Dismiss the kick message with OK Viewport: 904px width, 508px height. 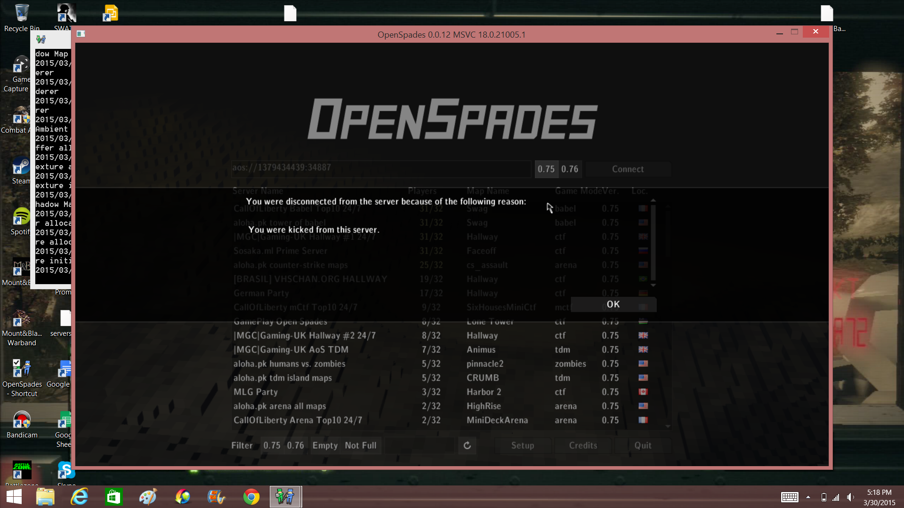[613, 304]
